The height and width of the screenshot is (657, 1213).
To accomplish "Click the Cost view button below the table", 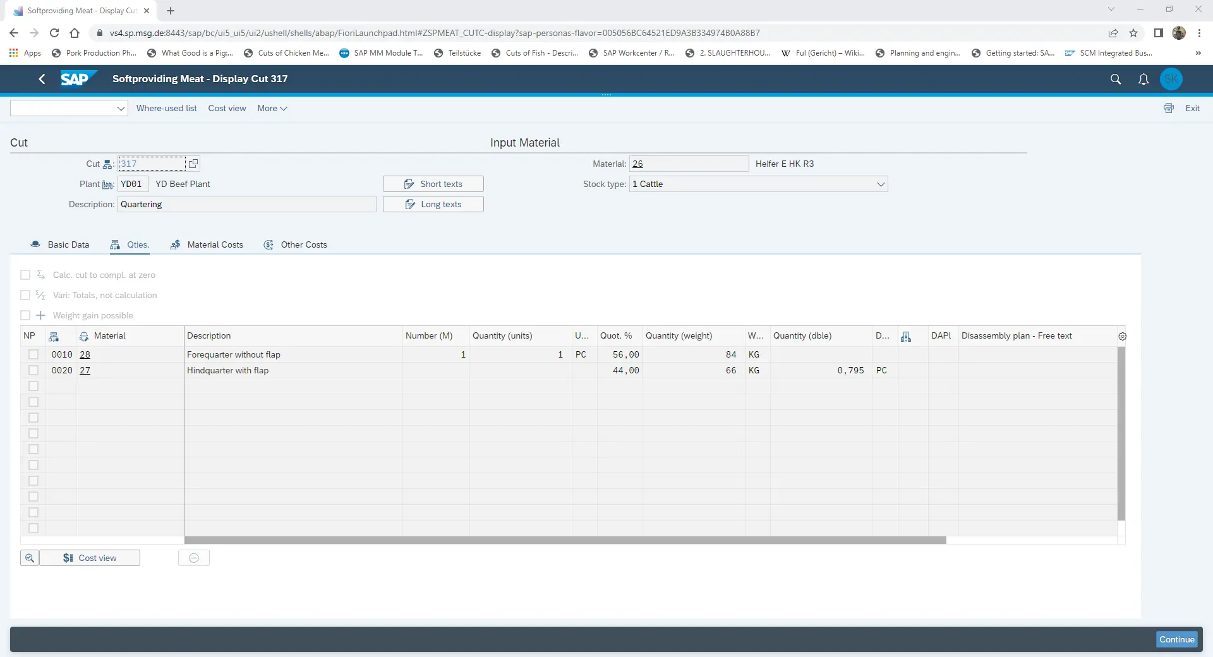I will [90, 558].
